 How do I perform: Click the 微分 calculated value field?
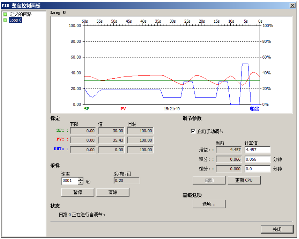coord(258,169)
